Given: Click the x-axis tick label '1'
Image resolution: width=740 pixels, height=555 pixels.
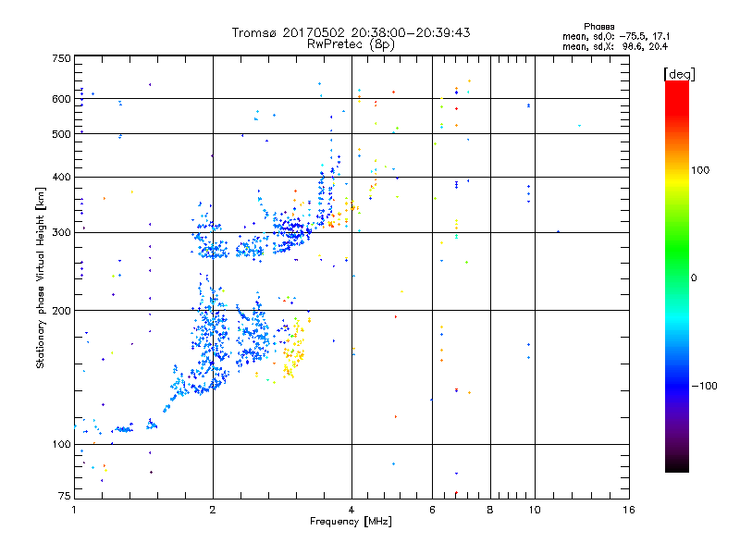Looking at the screenshot, I should (74, 510).
